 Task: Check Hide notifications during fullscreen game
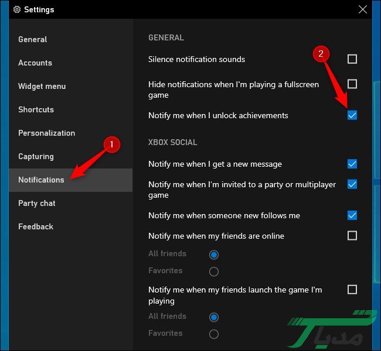[x=352, y=84]
